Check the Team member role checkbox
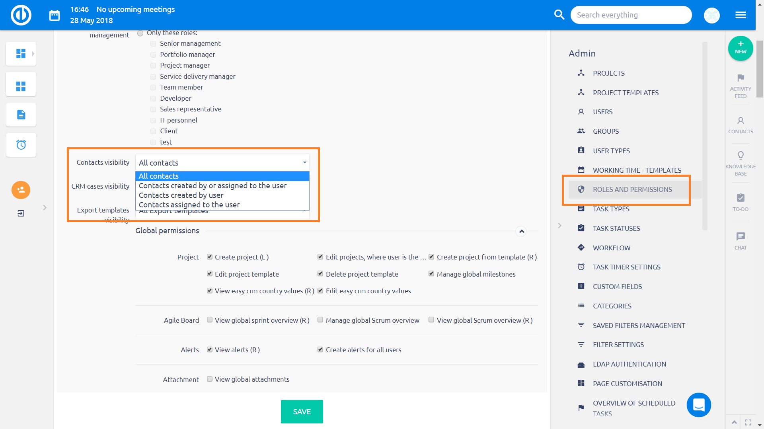The height and width of the screenshot is (429, 764). (x=153, y=88)
